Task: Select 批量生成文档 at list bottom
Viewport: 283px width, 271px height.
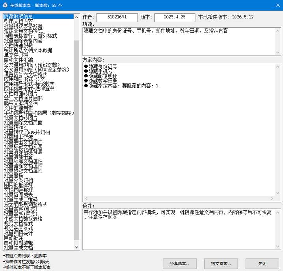Action: tap(39, 248)
